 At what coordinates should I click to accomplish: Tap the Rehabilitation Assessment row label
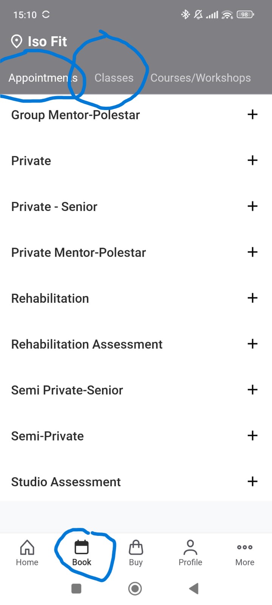pyautogui.click(x=87, y=344)
